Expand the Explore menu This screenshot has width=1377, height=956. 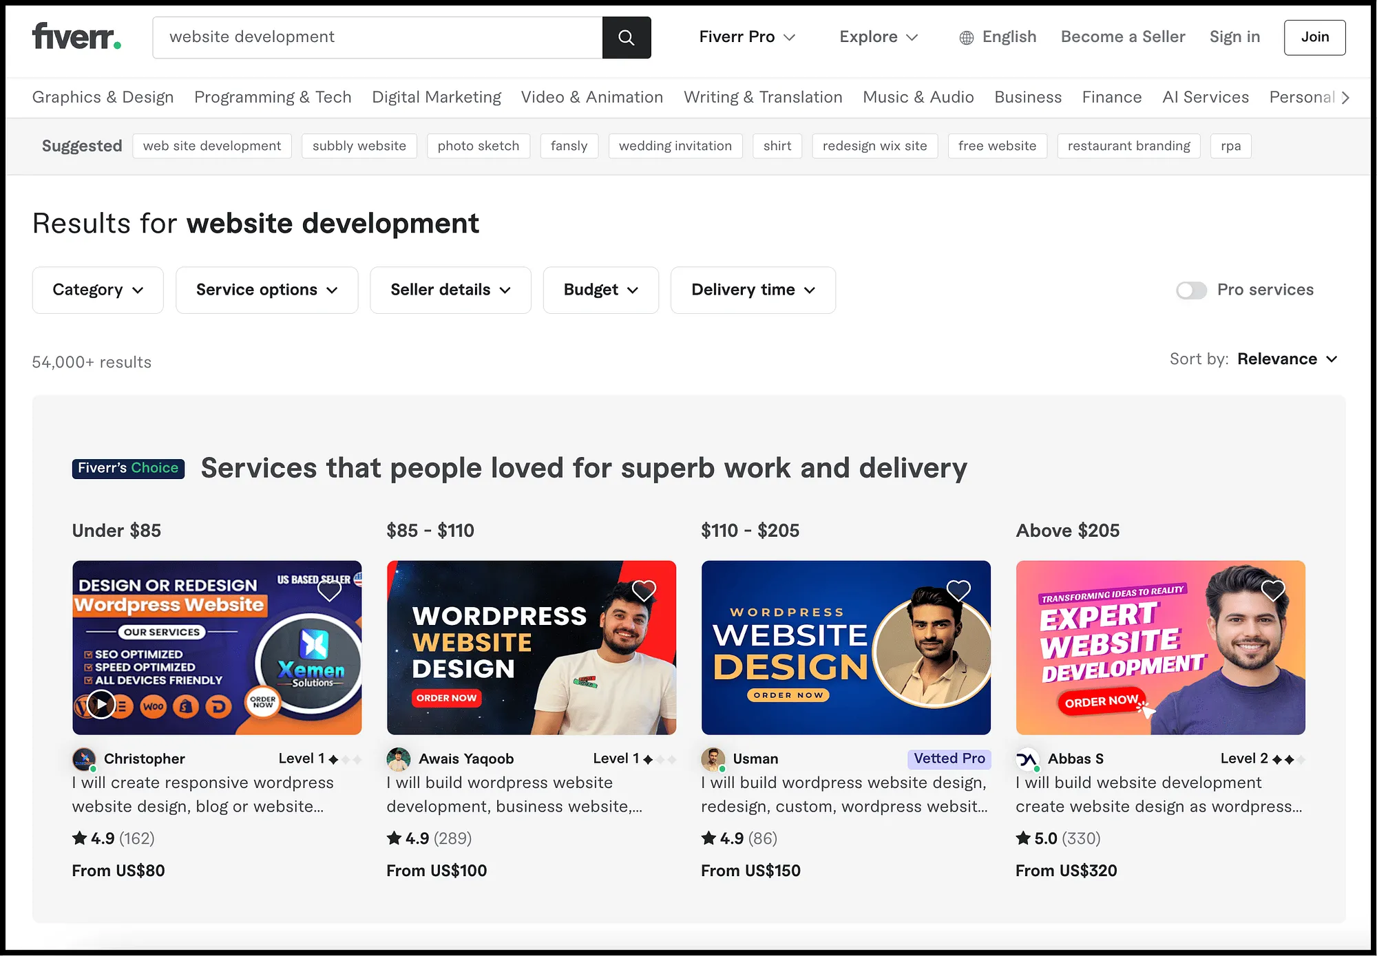click(x=879, y=37)
